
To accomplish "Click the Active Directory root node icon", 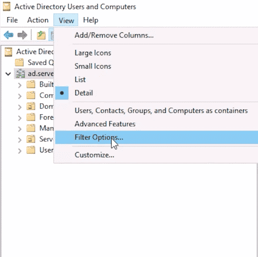I will (8, 52).
